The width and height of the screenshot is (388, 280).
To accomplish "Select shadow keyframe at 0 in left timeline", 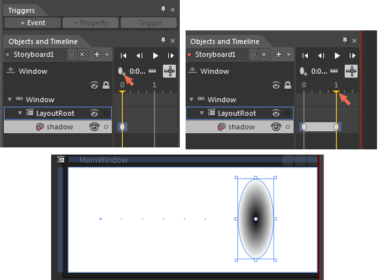I will point(122,127).
